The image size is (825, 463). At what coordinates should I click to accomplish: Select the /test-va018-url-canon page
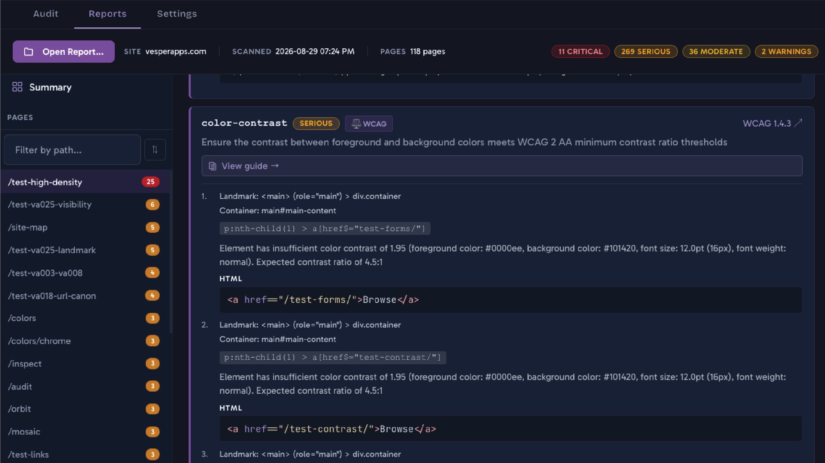tap(85, 296)
